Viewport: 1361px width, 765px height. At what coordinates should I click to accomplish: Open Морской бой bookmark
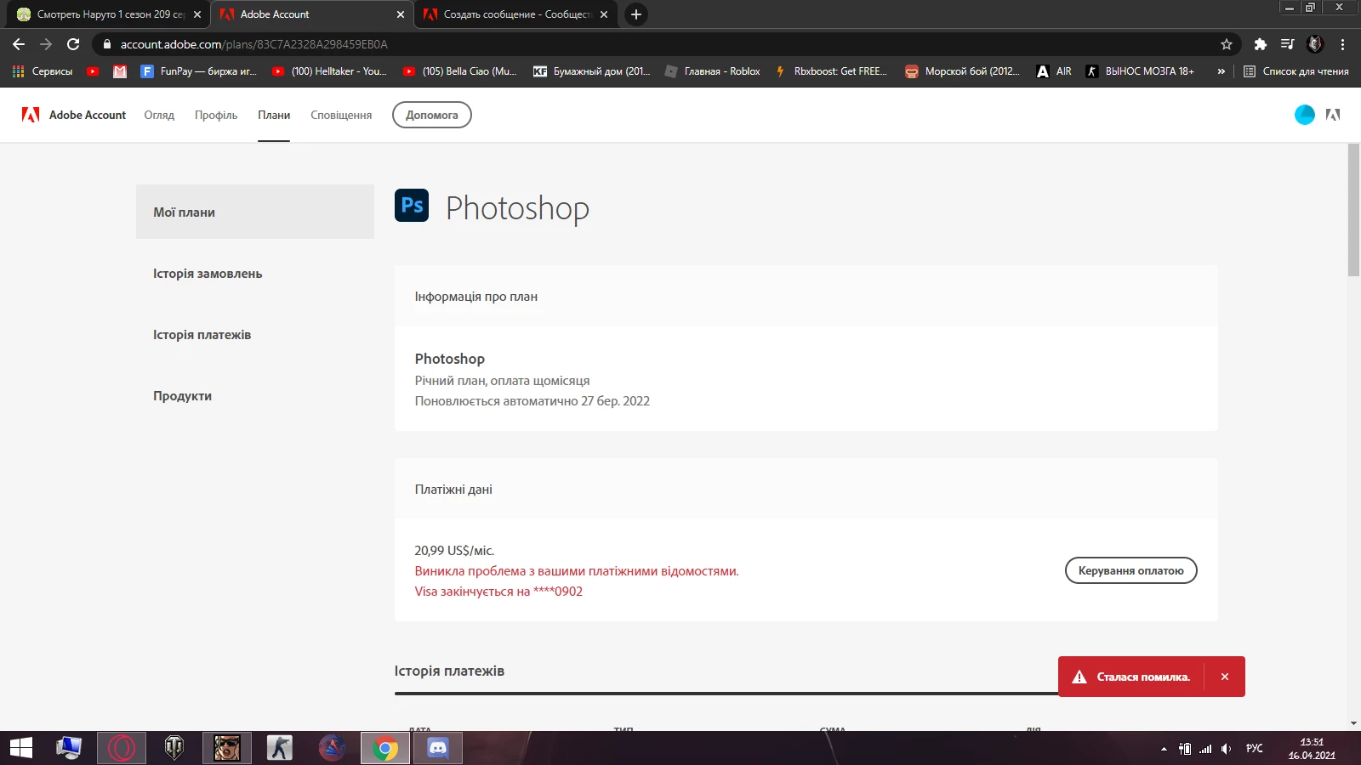click(963, 71)
